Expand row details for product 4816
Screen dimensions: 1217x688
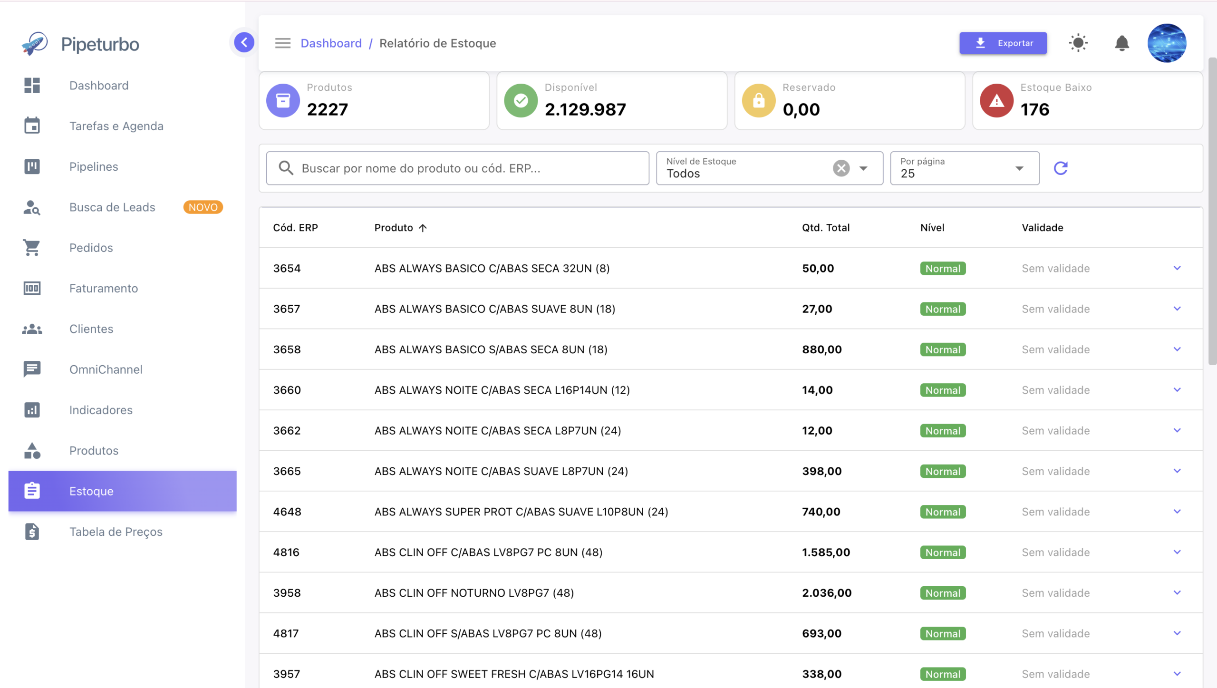1177,552
